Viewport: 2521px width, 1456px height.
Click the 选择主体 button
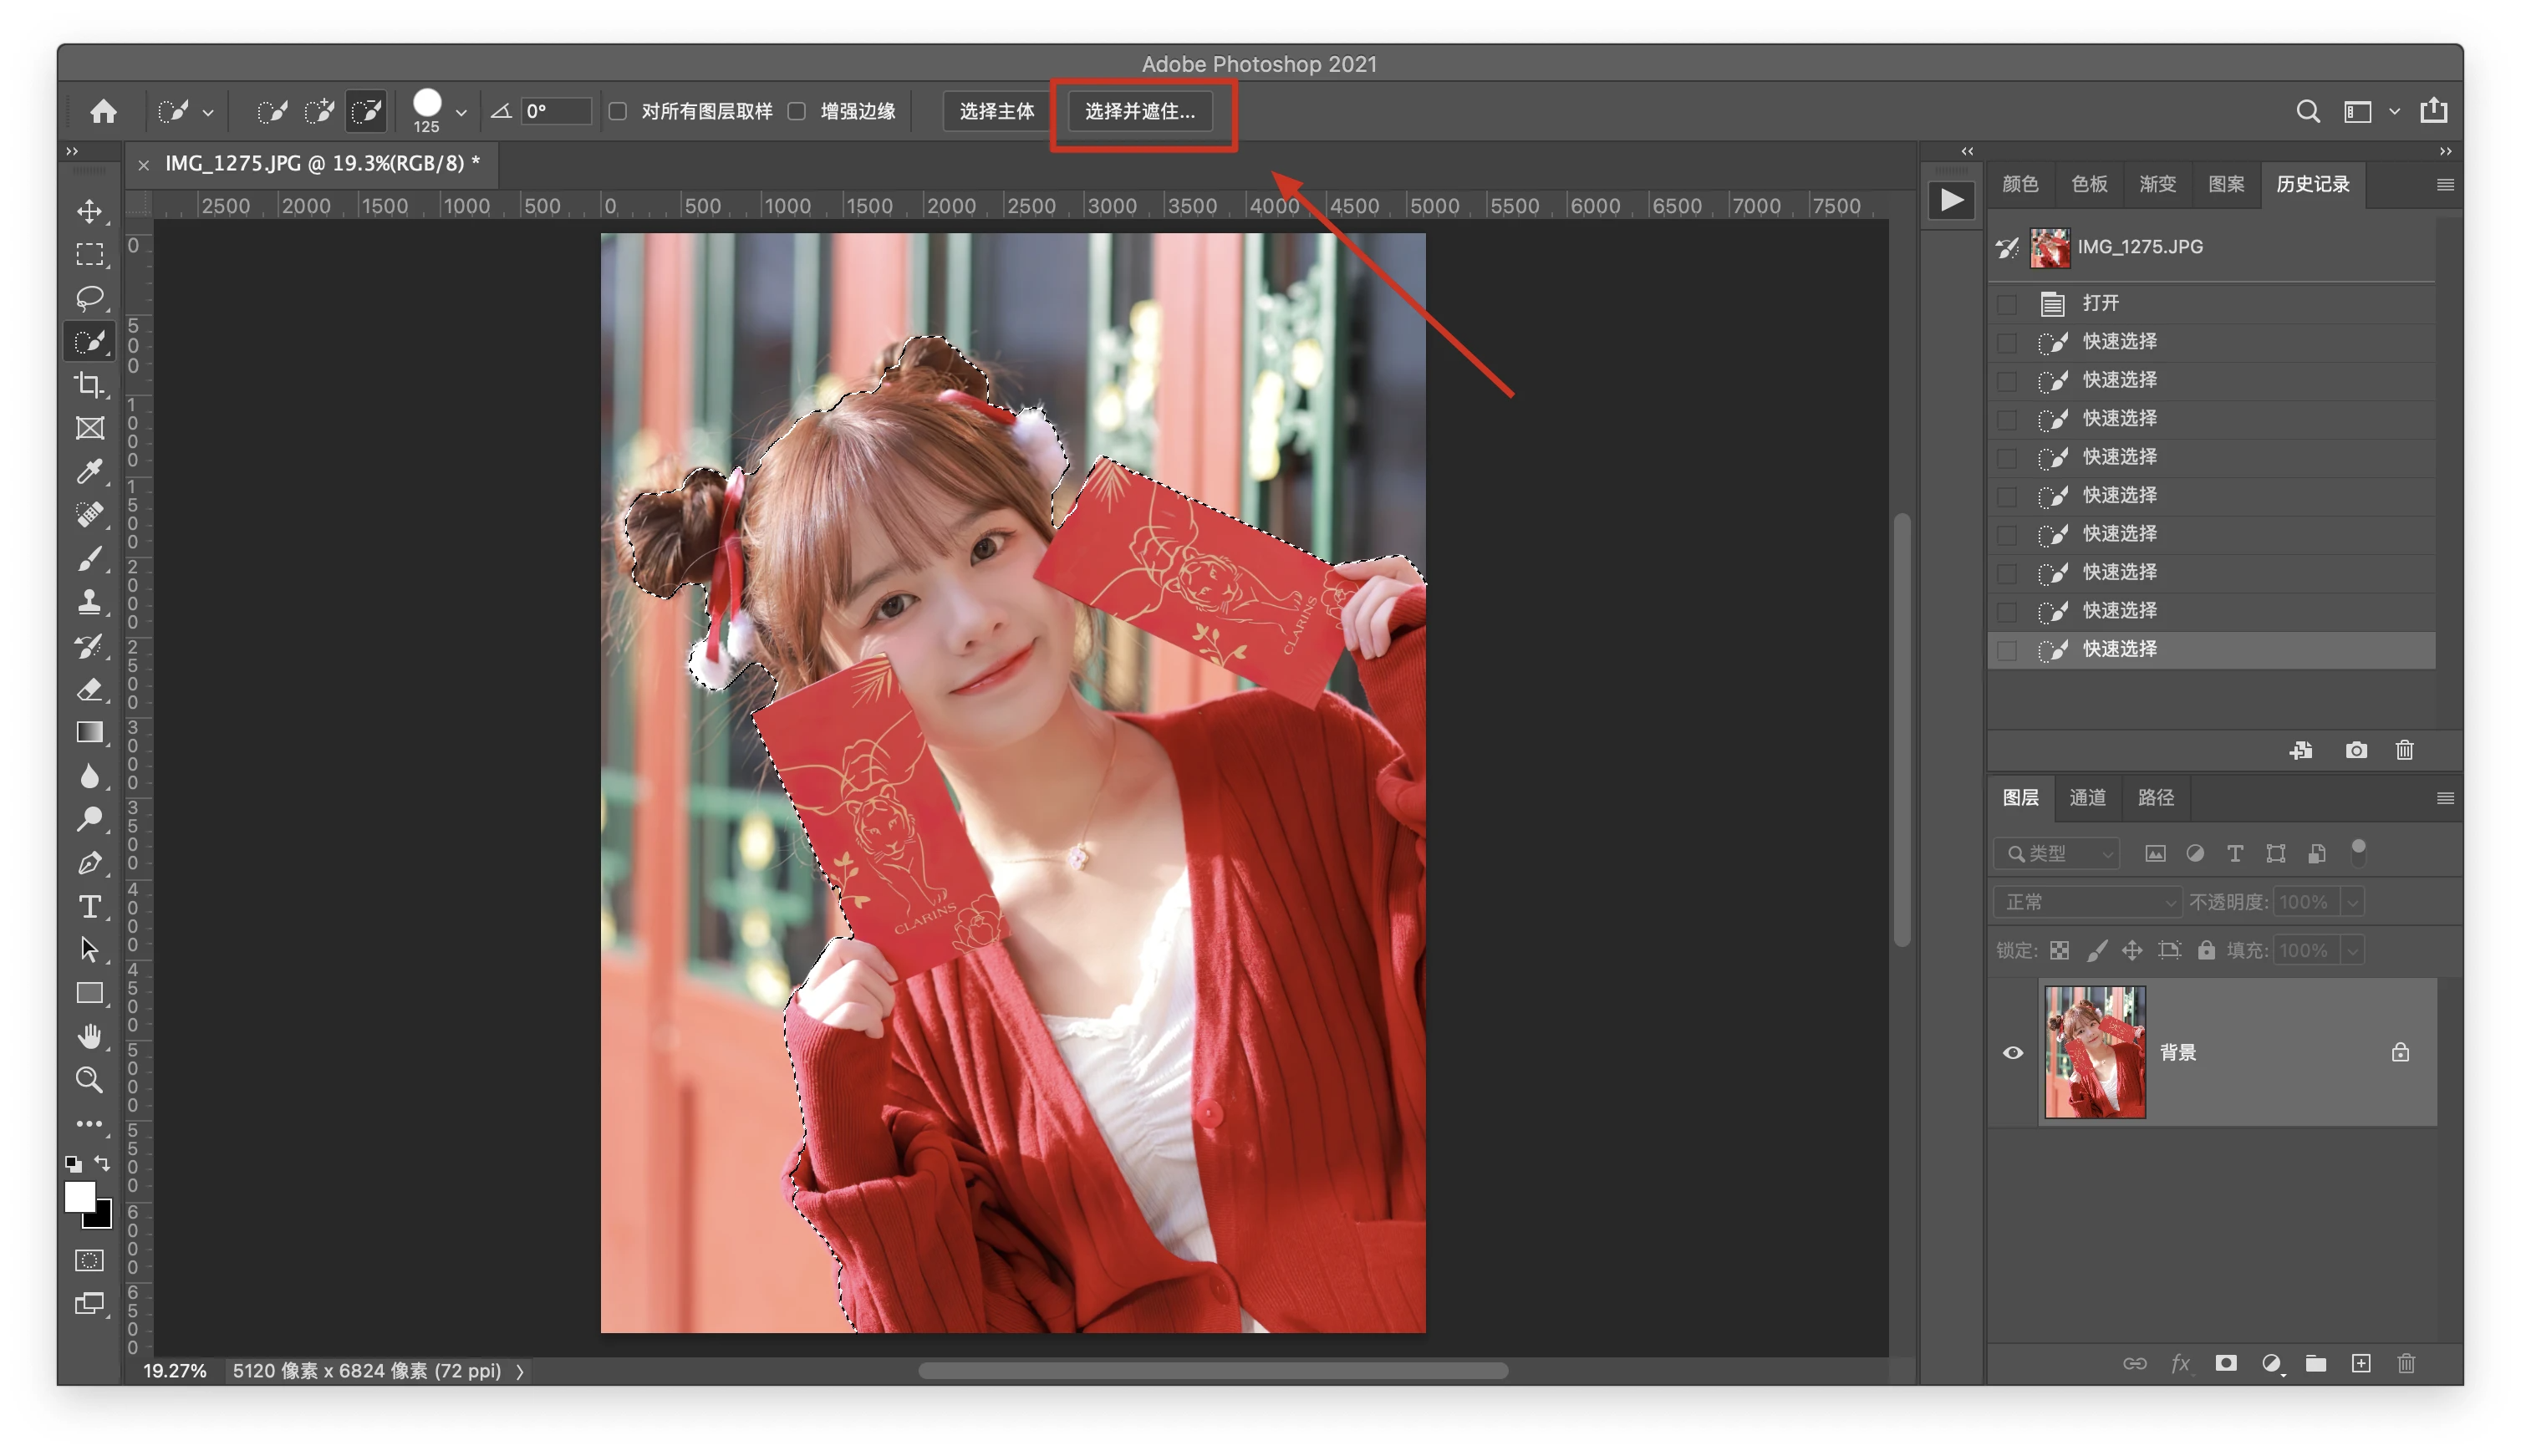pyautogui.click(x=996, y=111)
